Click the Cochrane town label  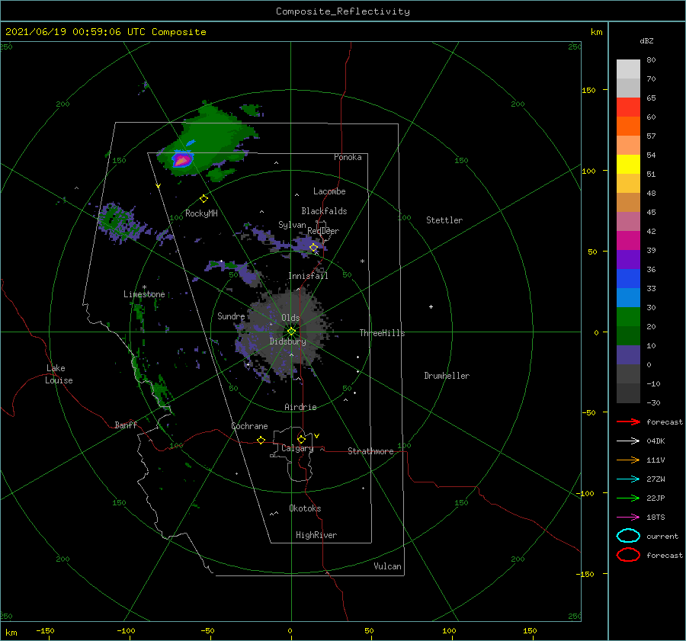tap(249, 426)
